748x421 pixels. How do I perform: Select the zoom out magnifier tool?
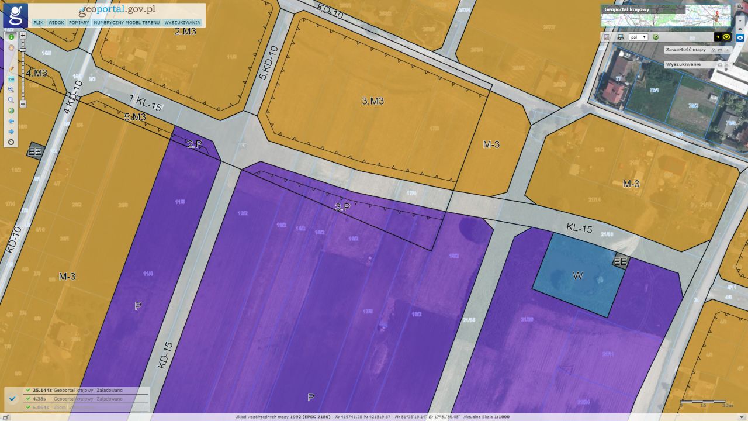pos(11,100)
